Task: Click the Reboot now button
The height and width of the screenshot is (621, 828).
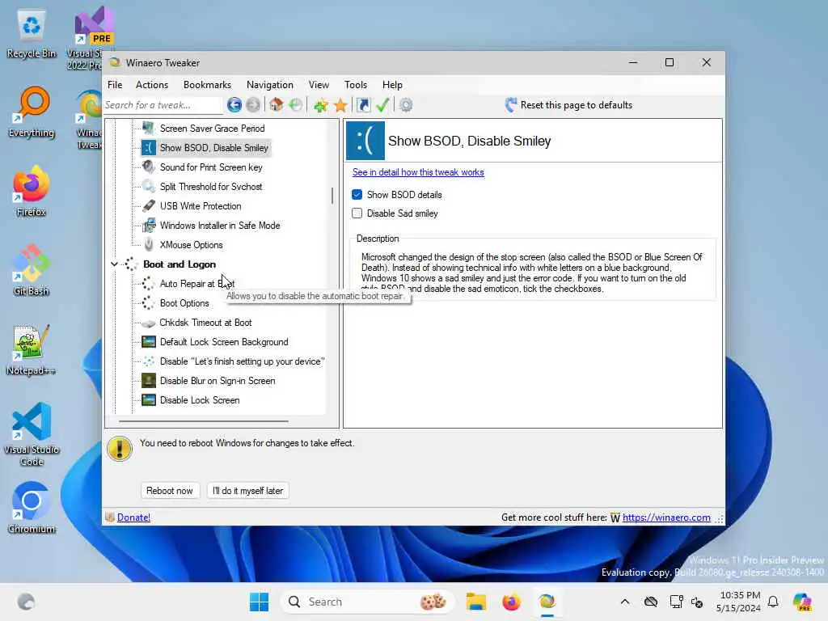Action: coord(170,491)
